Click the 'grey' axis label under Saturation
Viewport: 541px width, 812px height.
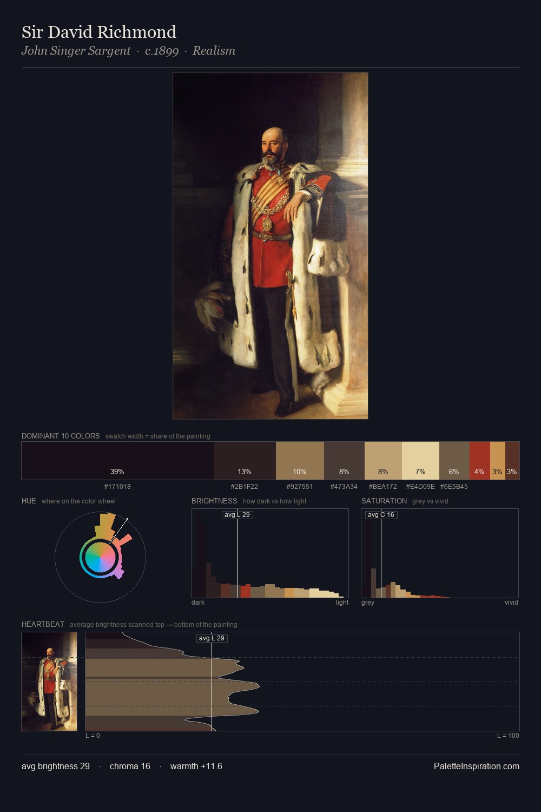[x=368, y=603]
